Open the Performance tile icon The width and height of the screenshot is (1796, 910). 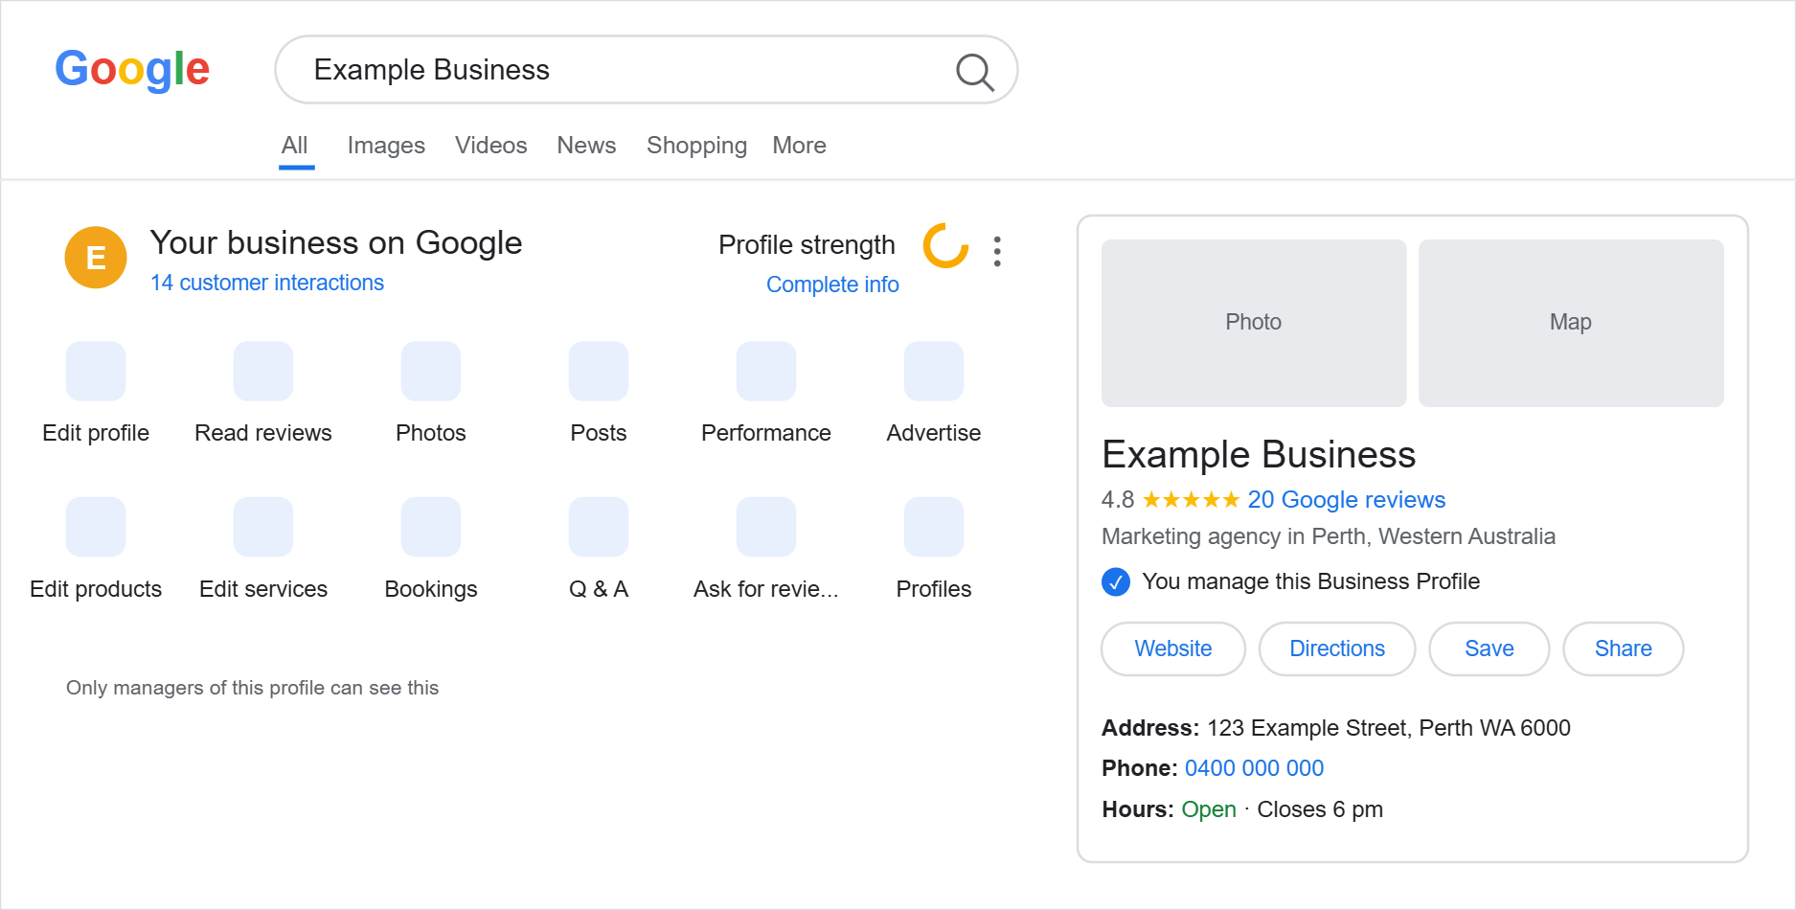766,371
